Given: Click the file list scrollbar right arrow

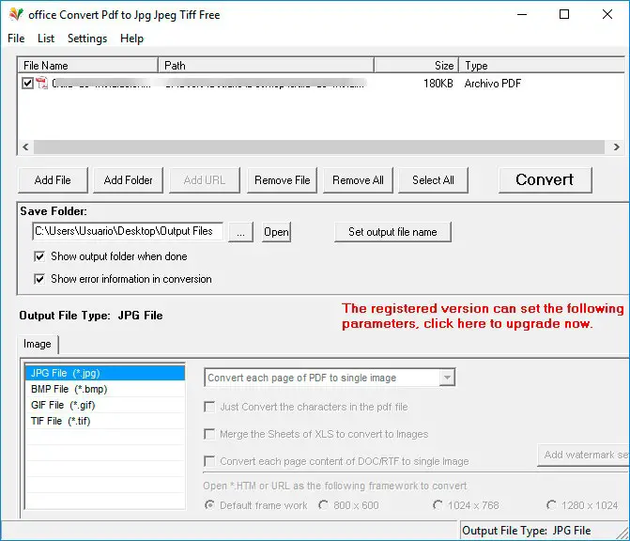Looking at the screenshot, I should (x=616, y=147).
